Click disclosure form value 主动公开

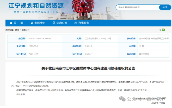coord(89,54)
